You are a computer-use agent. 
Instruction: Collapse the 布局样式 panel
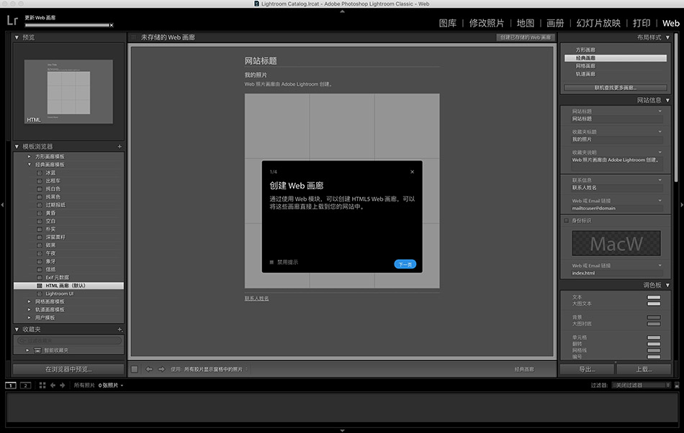667,37
